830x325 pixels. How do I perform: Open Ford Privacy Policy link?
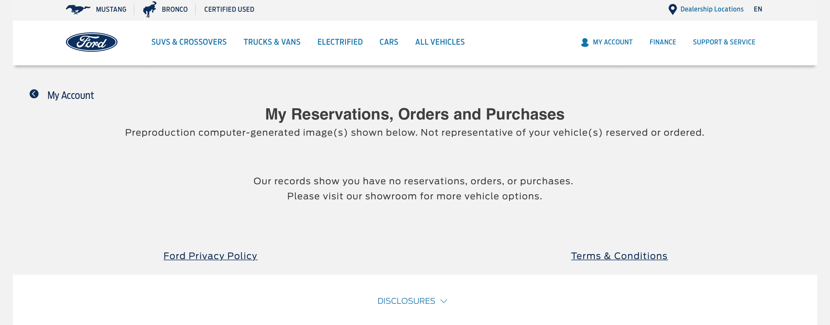point(210,256)
